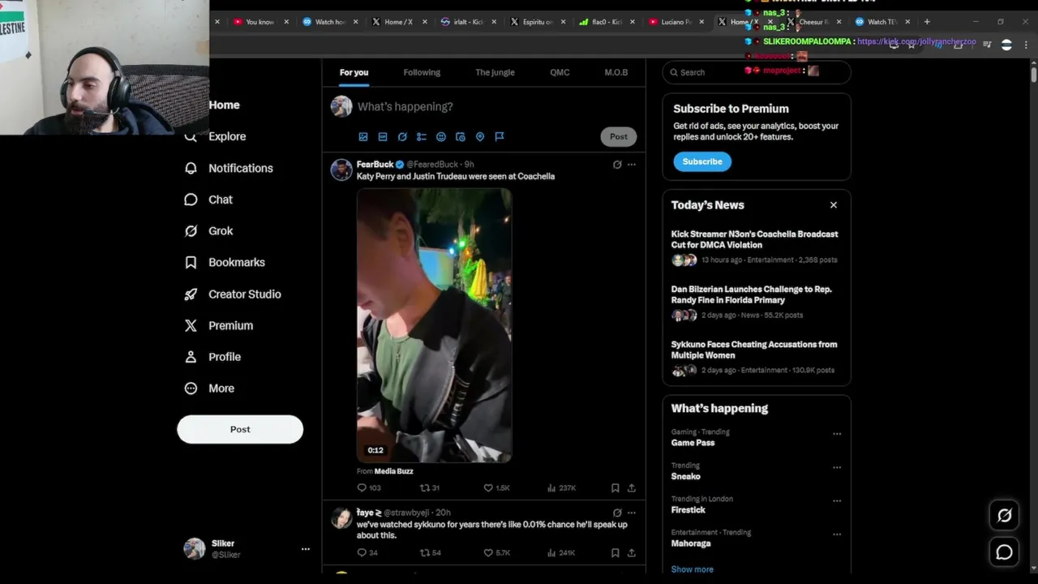Bookmark FearBuck's post
The width and height of the screenshot is (1038, 584).
(x=616, y=488)
